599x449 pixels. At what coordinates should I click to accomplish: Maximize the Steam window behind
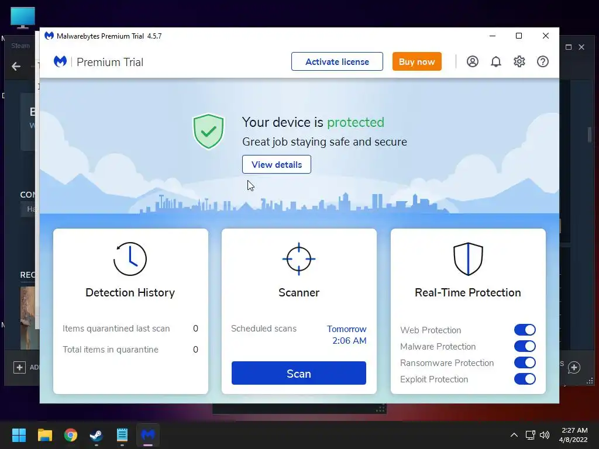point(569,47)
